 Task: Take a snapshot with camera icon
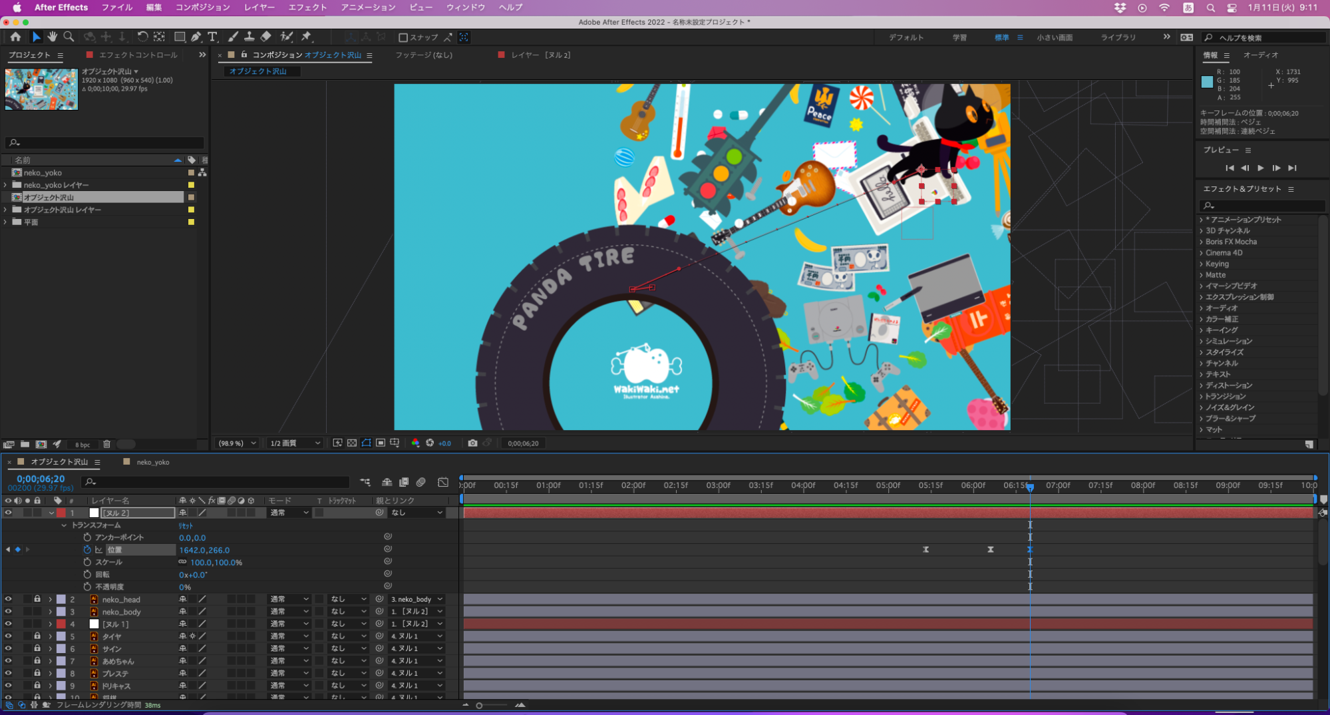(472, 443)
